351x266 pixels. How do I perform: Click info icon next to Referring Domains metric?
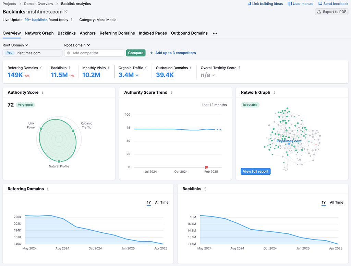coord(41,68)
